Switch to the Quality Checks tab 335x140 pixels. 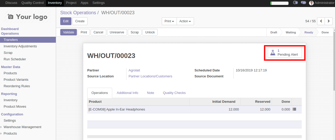pos(174,93)
